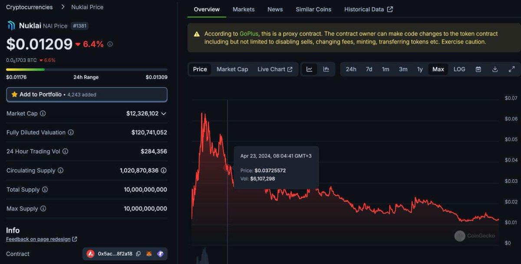Viewport: 521px width, 264px height.
Task: Switch chart to Market Cap
Action: point(232,69)
